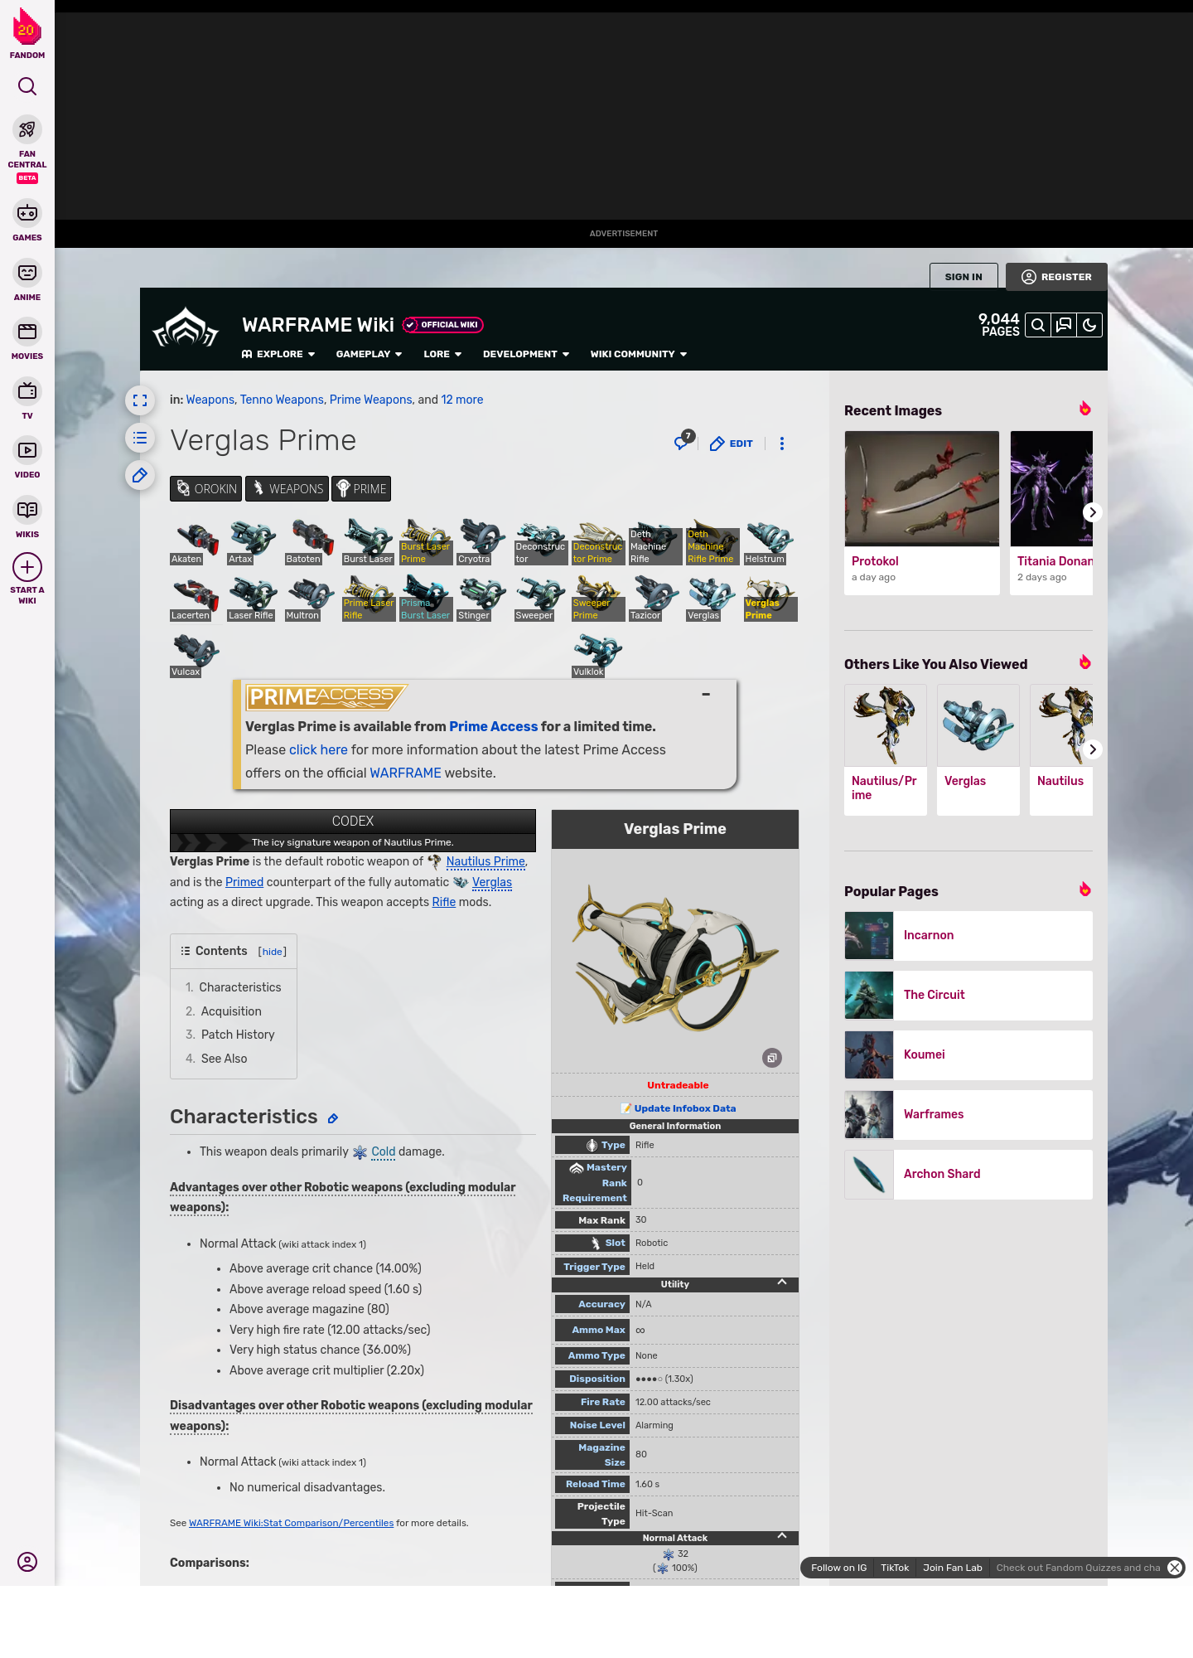Open the Prime Access link
The image size is (1193, 1658).
tap(494, 726)
